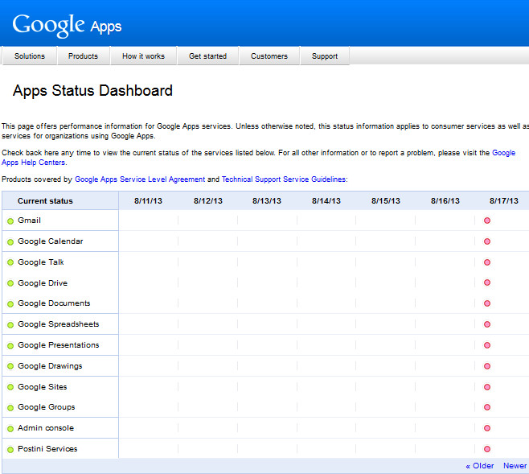
Task: Open the Customers navigation tab
Action: [269, 56]
